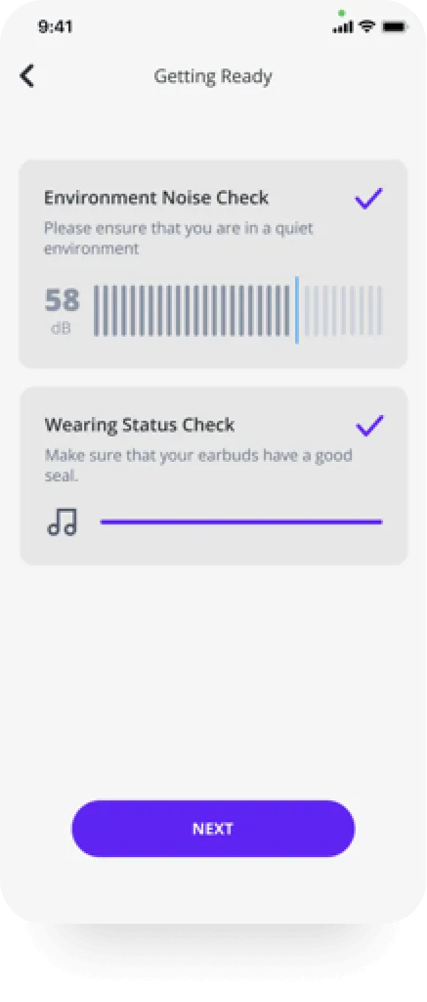Click the Wearing Status Check checkmark

pos(369,426)
